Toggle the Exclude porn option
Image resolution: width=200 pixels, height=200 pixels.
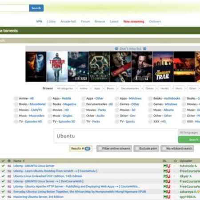click(146, 148)
